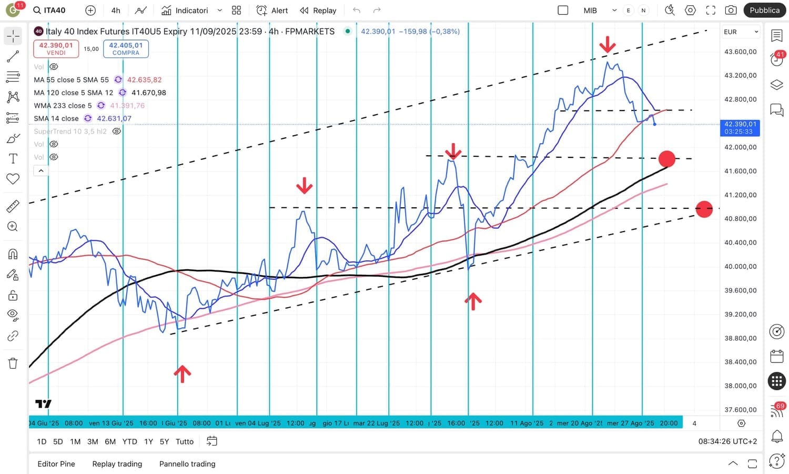Expand the favorite indicators chevron
789x474 pixels.
click(x=220, y=10)
